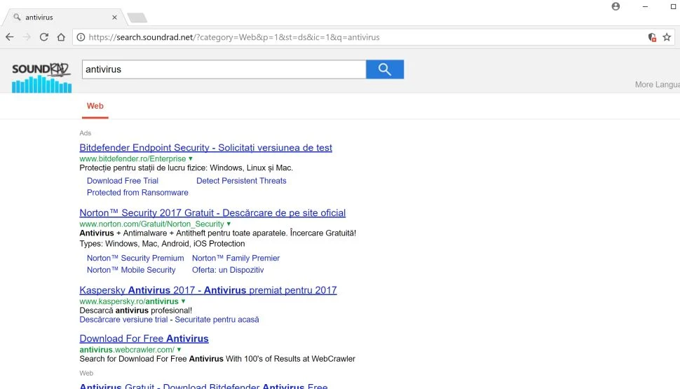Open Descărcare versiune trial link

[x=123, y=320]
